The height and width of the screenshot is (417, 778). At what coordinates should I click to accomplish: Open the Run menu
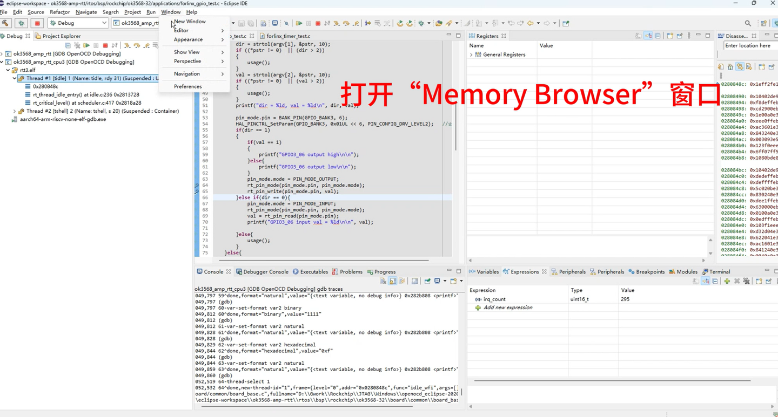pos(151,12)
